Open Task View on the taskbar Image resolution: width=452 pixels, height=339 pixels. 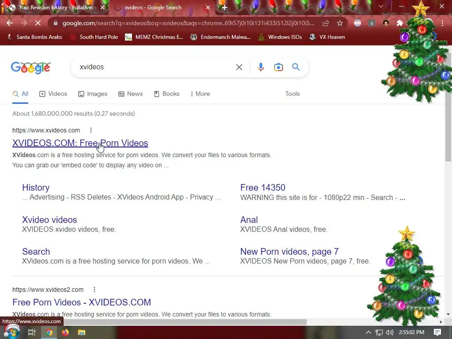(x=31, y=332)
